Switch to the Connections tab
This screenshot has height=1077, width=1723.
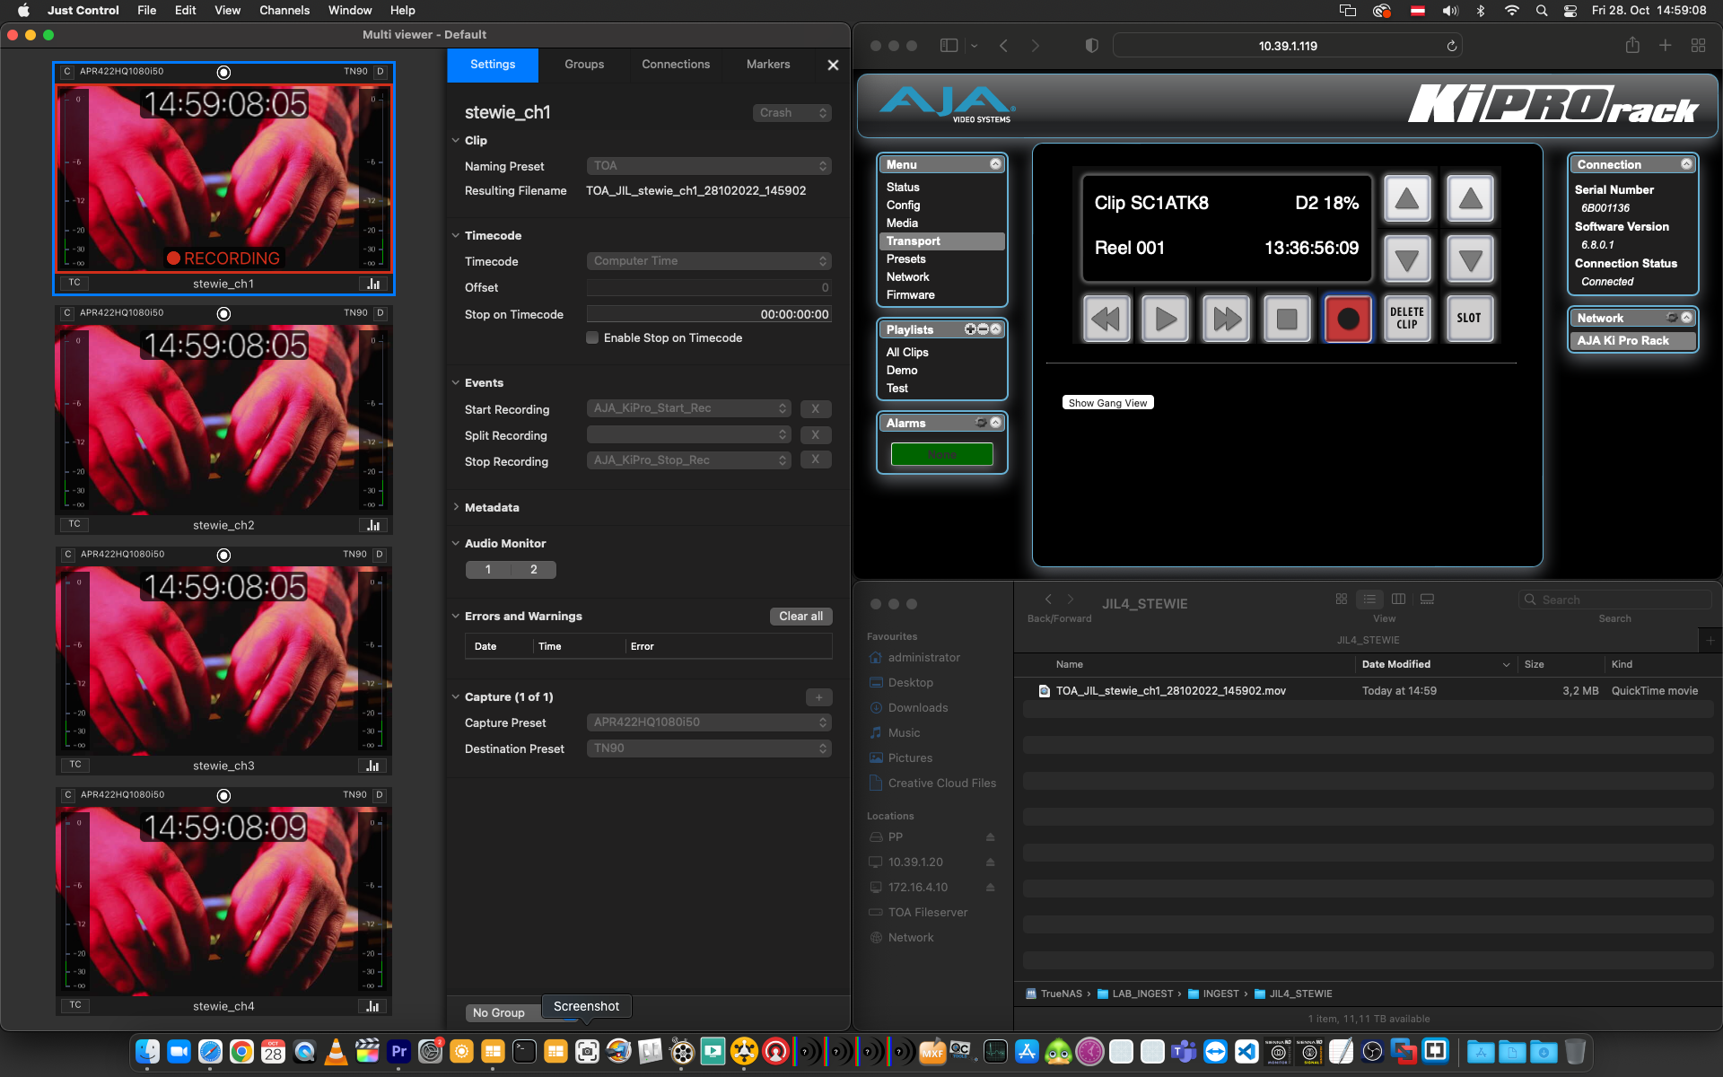tap(676, 65)
